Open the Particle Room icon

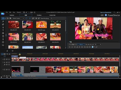[3, 27]
